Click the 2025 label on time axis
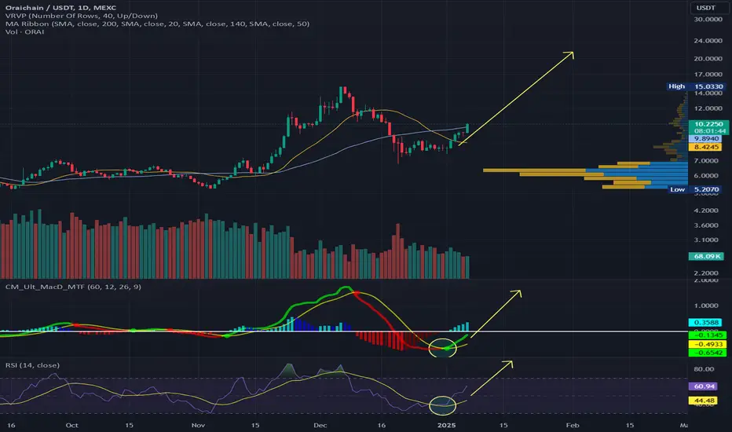This screenshot has height=432, width=732. pos(446,425)
